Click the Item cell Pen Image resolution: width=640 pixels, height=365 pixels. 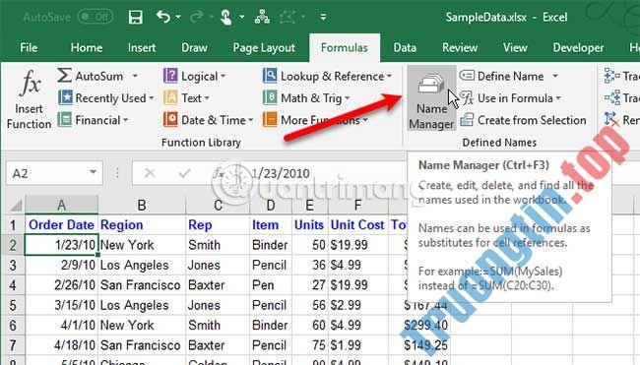(x=271, y=285)
